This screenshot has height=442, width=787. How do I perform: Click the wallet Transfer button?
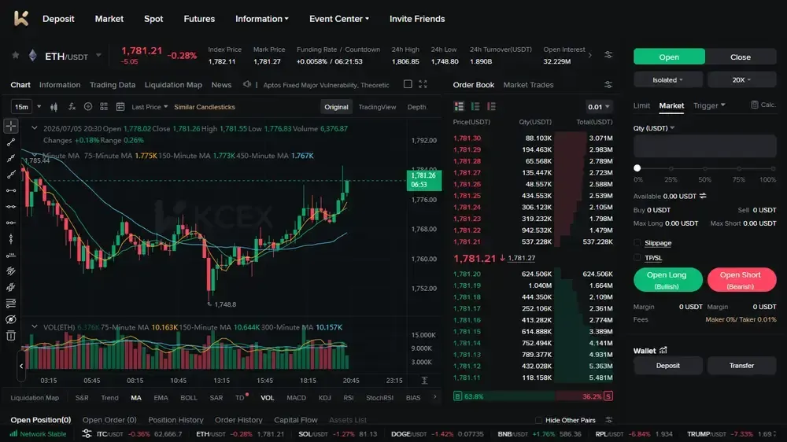(x=742, y=365)
